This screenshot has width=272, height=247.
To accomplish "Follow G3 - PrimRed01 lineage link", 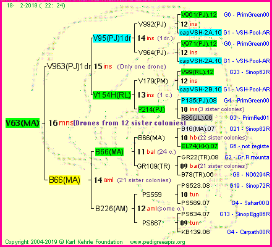I will (x=249, y=118).
